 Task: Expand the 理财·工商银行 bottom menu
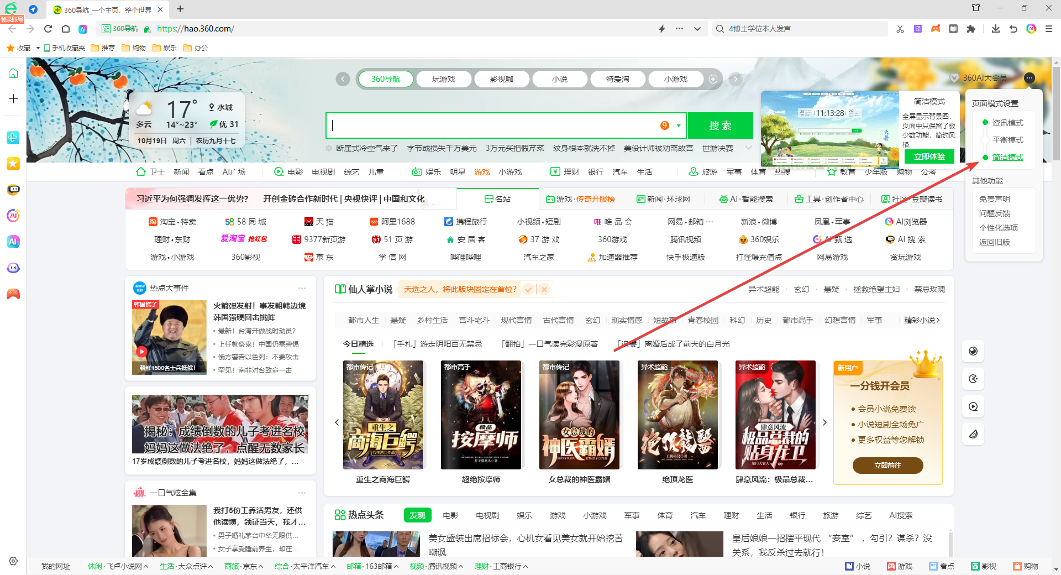[501, 566]
